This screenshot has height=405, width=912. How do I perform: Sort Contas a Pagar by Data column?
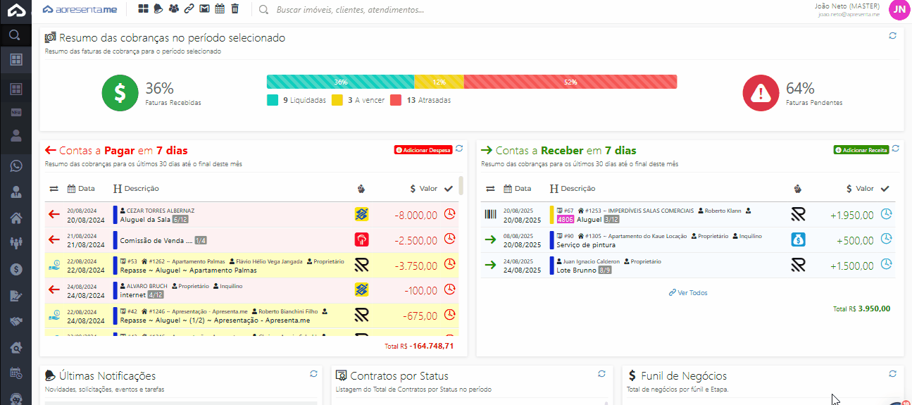[81, 189]
